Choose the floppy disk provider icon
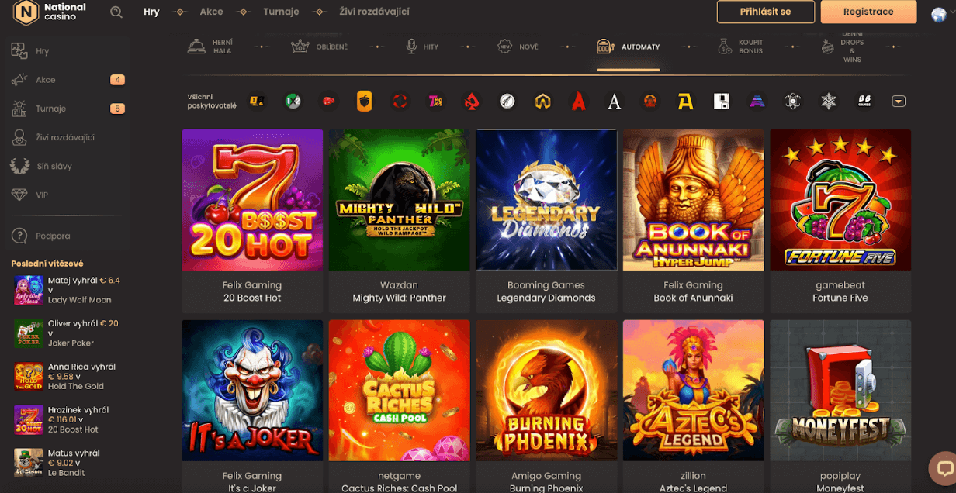This screenshot has width=956, height=493. [721, 101]
